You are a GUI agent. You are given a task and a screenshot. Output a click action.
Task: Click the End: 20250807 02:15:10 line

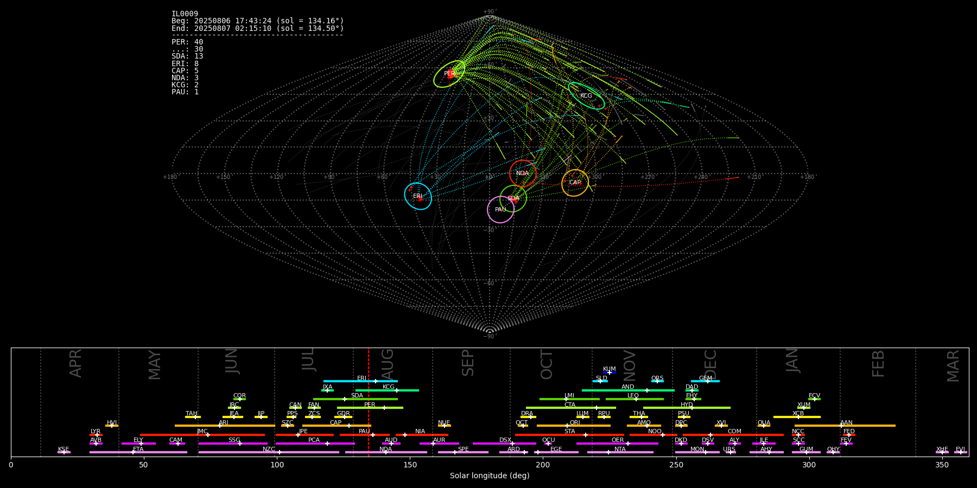click(258, 28)
